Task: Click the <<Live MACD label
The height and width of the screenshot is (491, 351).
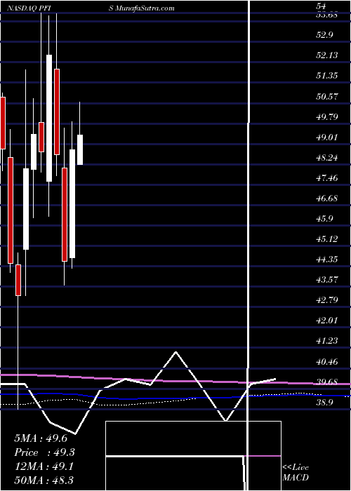Action: tap(296, 473)
